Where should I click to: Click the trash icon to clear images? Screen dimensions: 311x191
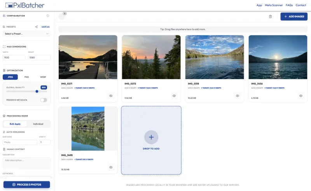(270, 16)
